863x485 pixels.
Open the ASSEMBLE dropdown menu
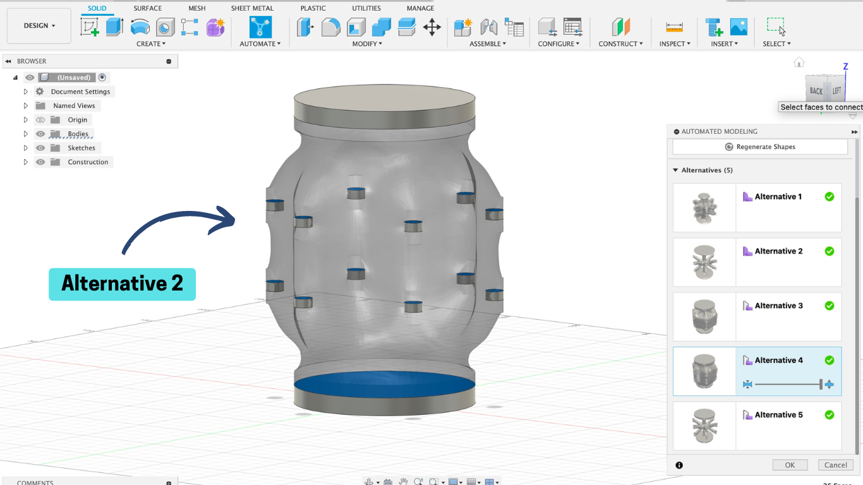click(488, 44)
